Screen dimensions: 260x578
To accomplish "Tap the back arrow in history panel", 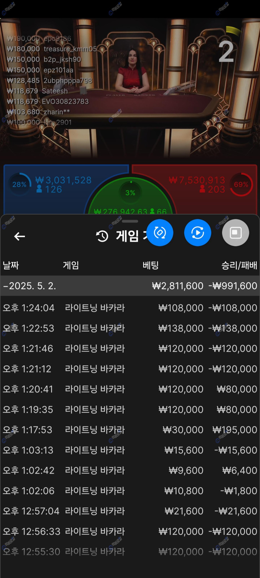I will point(20,236).
